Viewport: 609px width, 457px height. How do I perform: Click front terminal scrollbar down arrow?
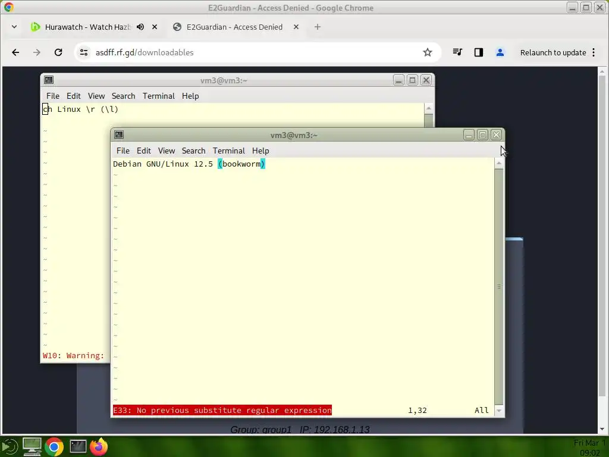pos(499,411)
